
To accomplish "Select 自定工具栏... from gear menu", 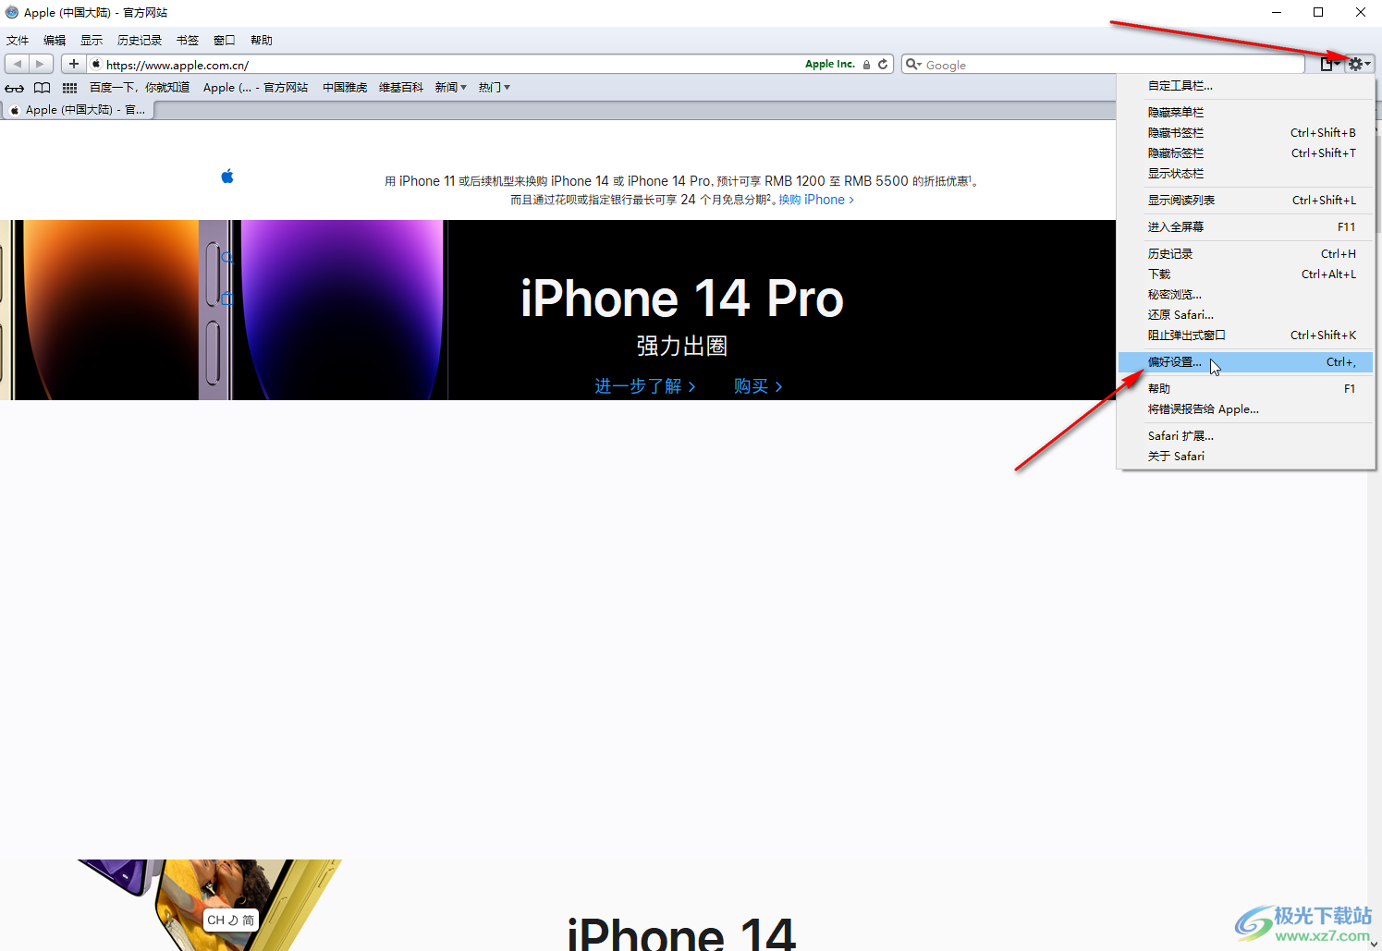I will (1245, 85).
